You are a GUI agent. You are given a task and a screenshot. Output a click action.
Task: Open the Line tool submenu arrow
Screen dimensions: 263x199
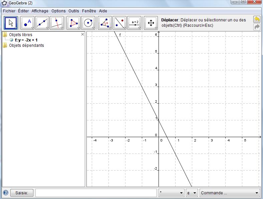(x=47, y=28)
